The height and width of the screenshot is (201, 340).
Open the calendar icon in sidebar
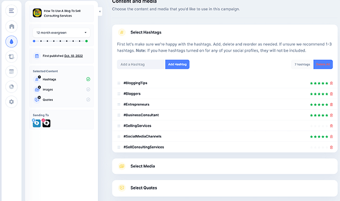pos(12,72)
